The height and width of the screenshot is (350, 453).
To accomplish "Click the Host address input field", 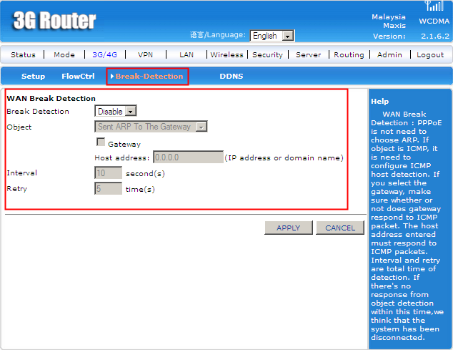I will [x=188, y=157].
